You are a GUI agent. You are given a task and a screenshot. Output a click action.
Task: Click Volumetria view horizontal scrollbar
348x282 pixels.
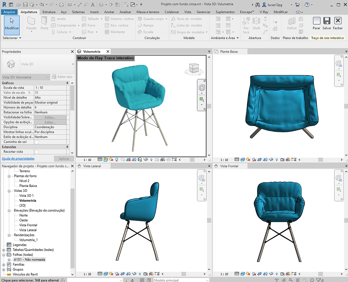(192, 160)
